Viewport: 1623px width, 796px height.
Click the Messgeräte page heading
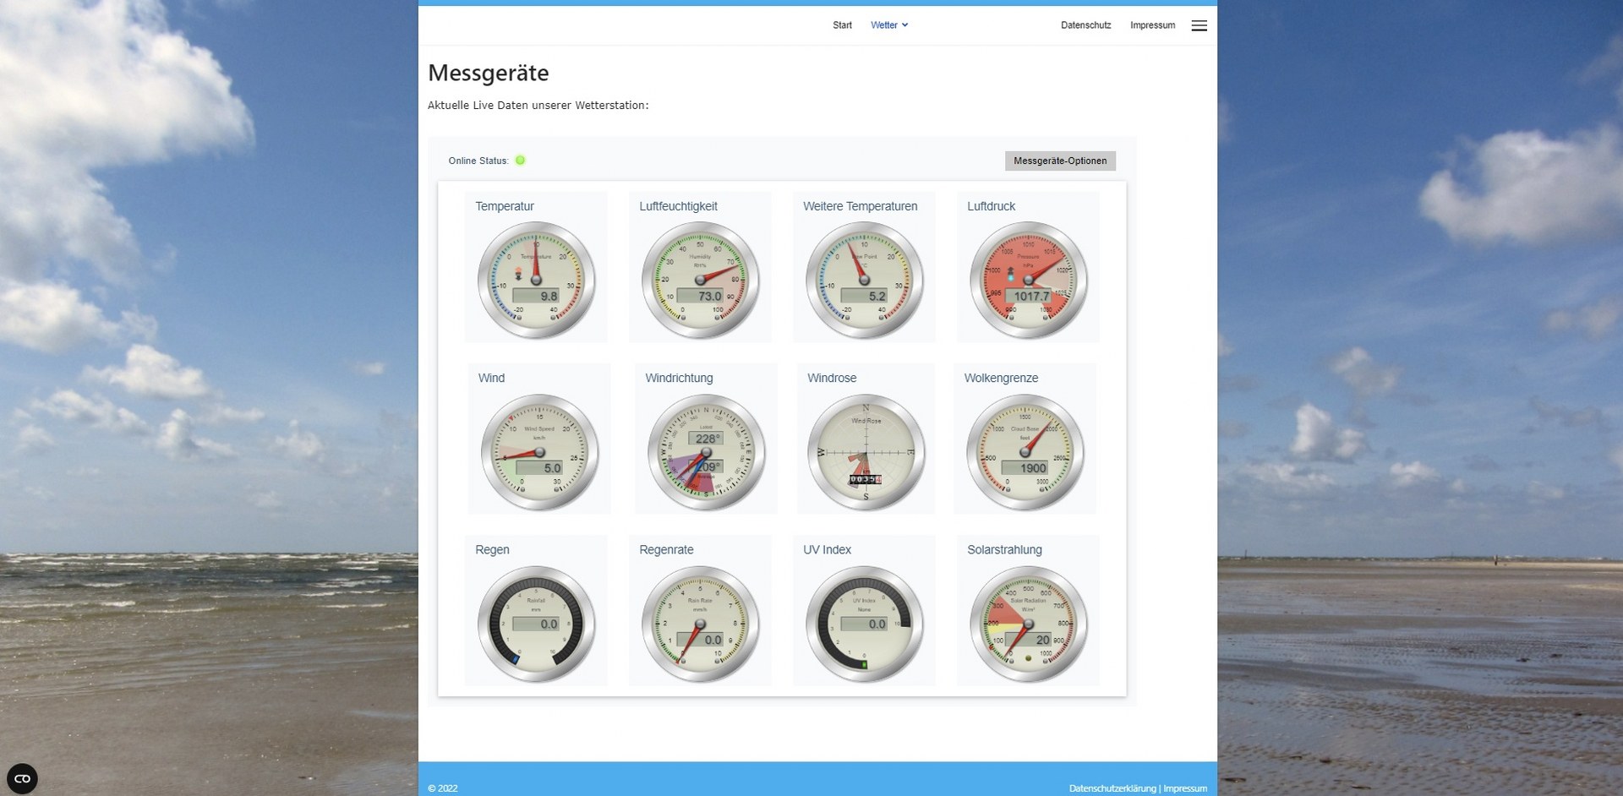click(489, 73)
